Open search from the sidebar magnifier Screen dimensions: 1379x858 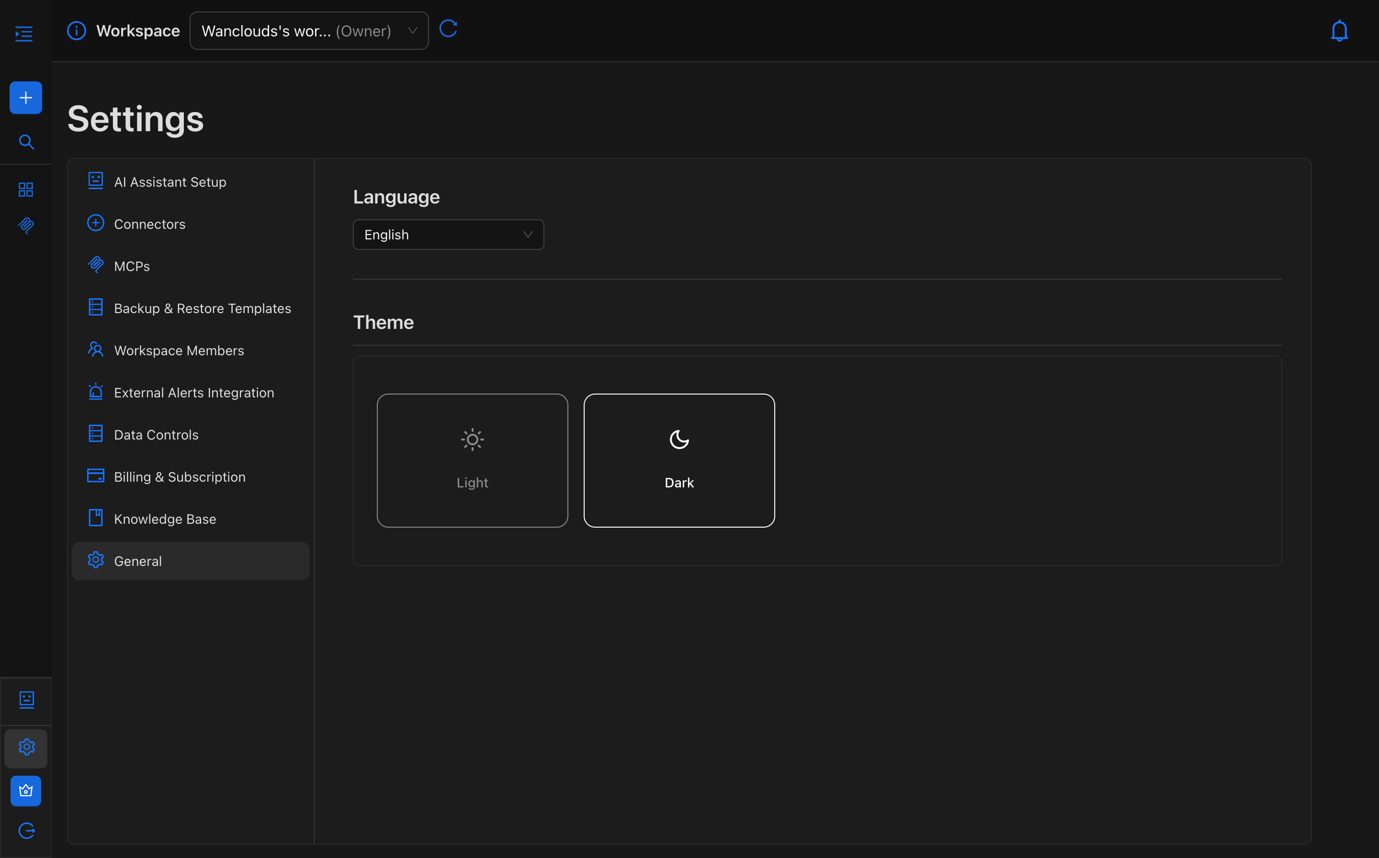26,142
